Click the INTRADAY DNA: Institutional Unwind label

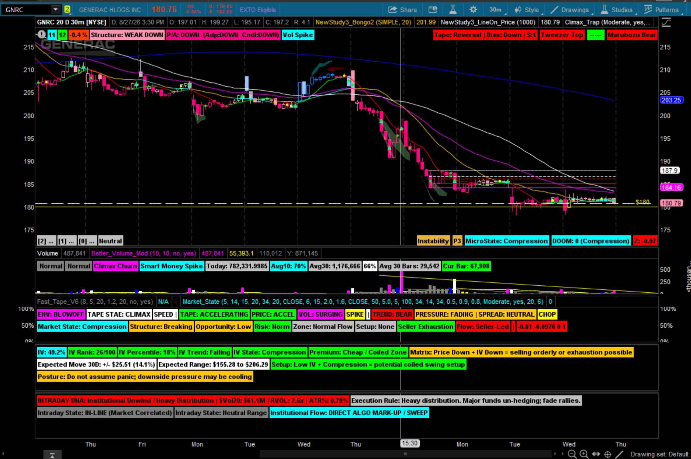coord(193,400)
